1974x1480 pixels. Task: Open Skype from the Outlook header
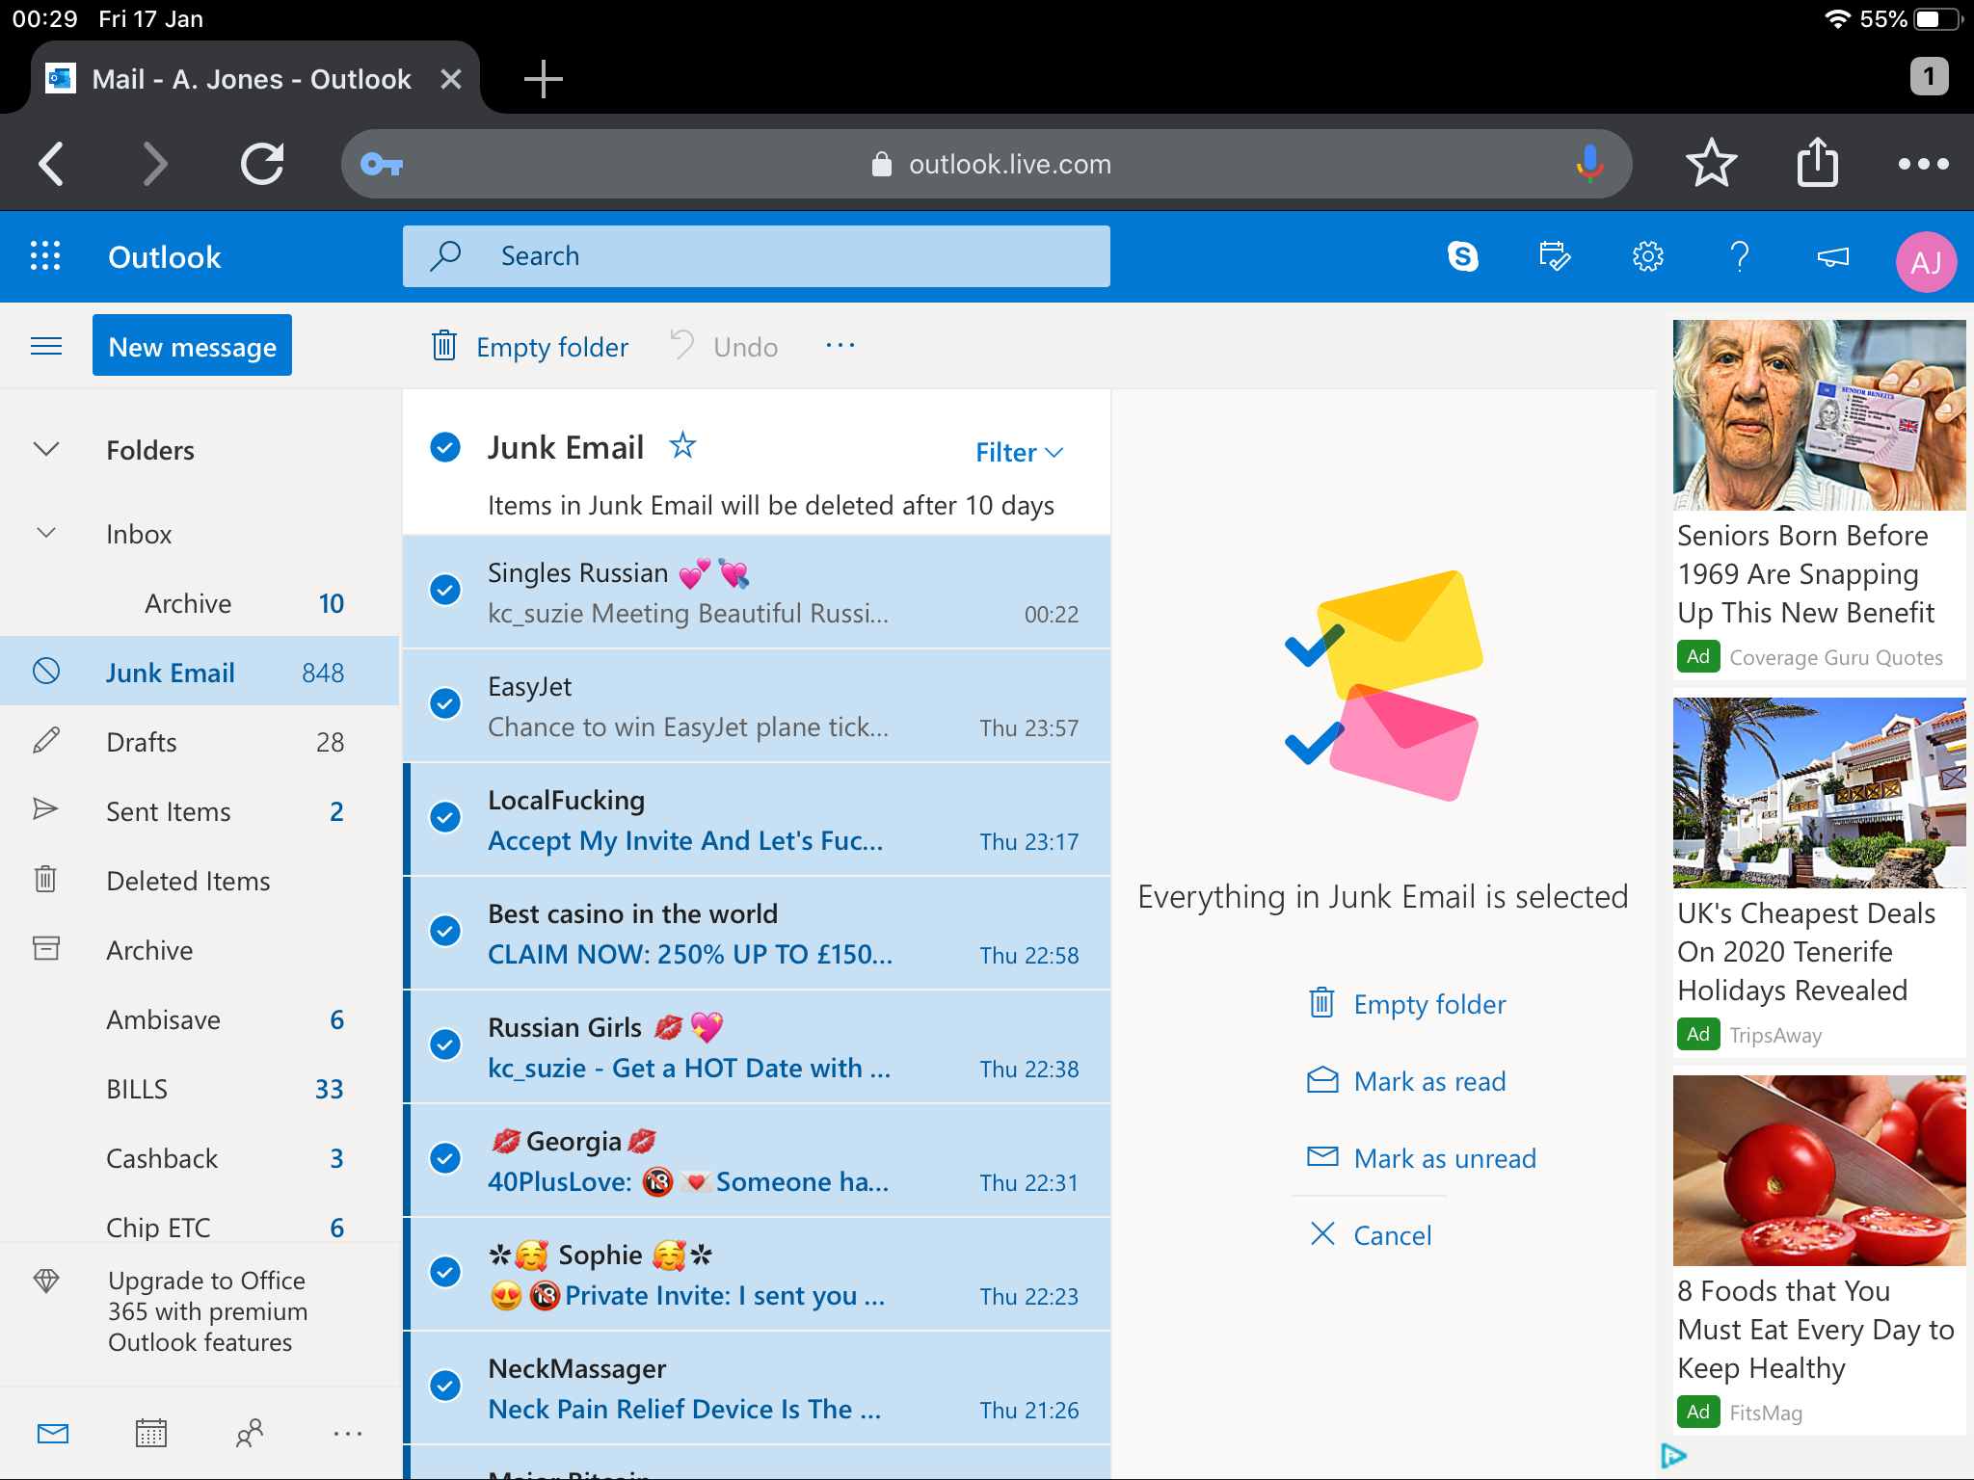tap(1462, 256)
